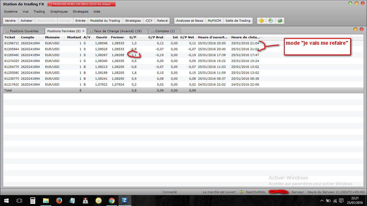Open Salle de Trading

point(238,21)
